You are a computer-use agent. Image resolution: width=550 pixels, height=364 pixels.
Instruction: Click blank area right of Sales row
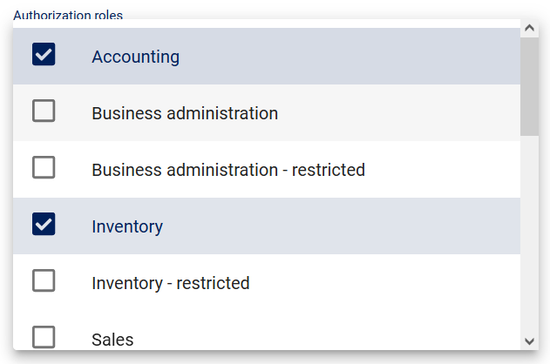(392, 338)
